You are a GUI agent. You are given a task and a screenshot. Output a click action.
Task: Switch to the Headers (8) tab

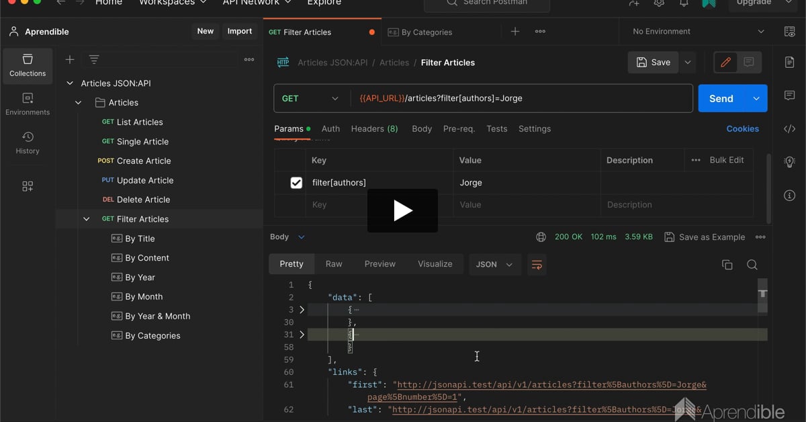tap(374, 129)
